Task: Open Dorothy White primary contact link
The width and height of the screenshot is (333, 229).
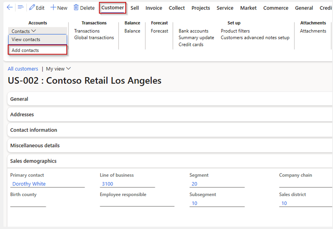Action: click(x=29, y=184)
